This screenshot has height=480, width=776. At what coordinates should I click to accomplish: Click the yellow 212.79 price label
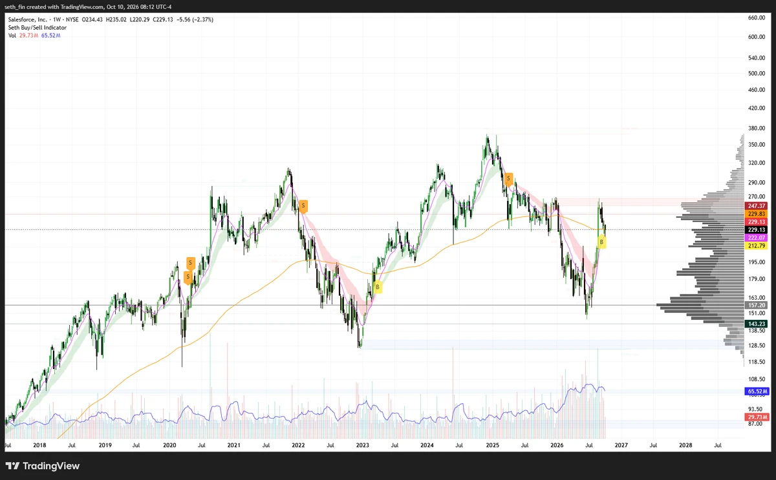pyautogui.click(x=757, y=245)
